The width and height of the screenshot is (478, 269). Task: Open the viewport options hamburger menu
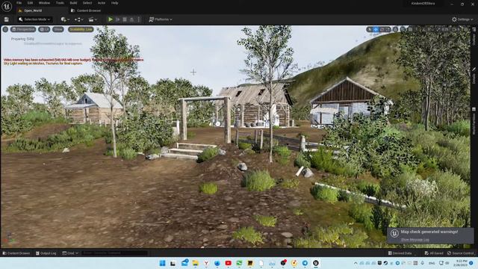5,29
